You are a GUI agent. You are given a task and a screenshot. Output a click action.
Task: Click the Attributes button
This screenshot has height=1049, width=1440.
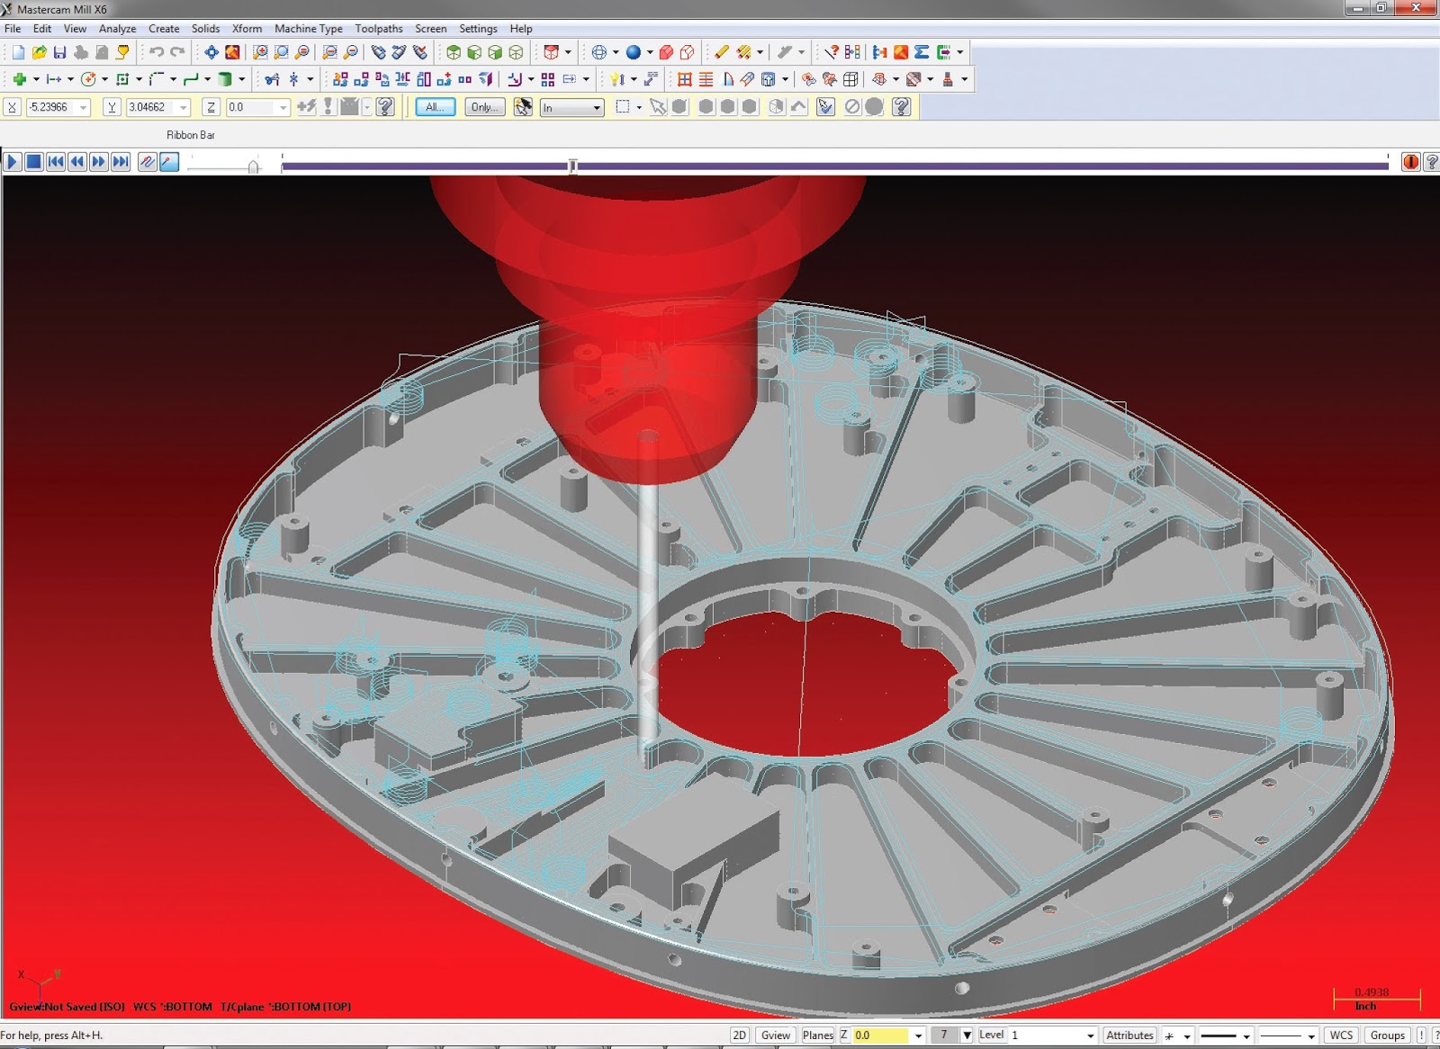click(x=1129, y=1035)
